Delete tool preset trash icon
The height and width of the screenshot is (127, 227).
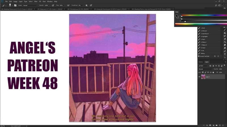[218, 56]
